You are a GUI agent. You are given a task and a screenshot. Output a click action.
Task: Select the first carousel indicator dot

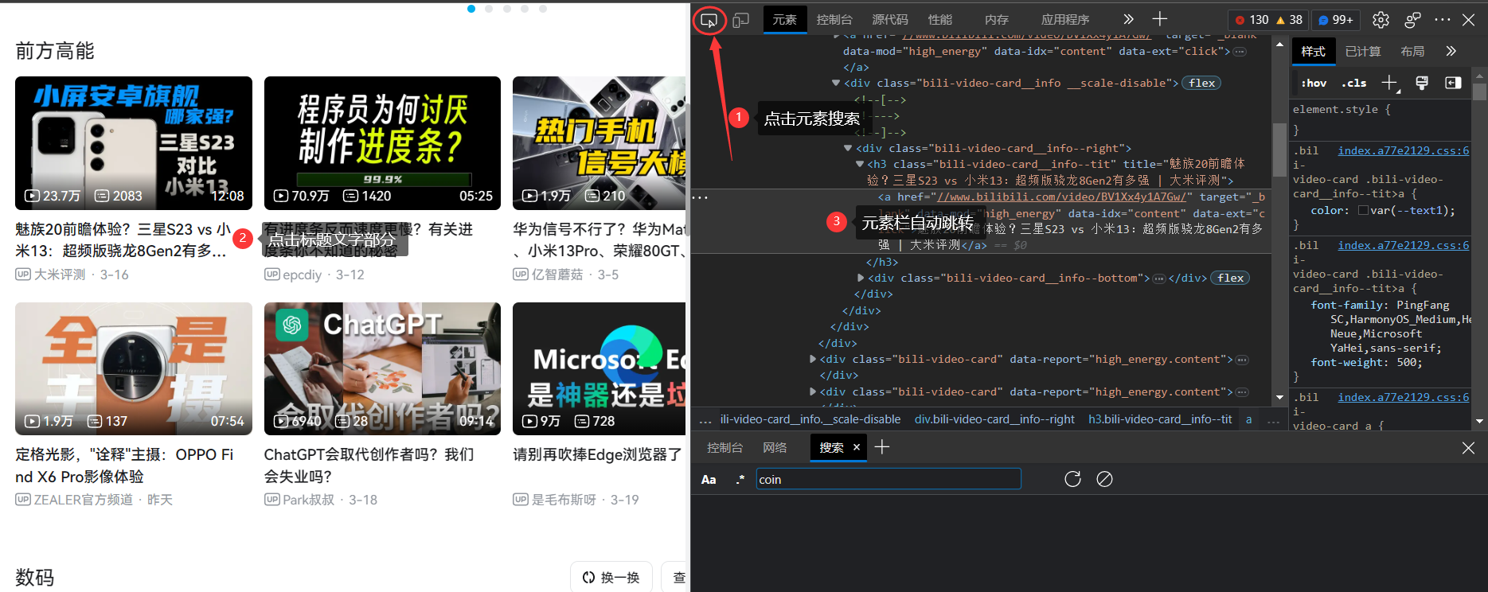[471, 9]
